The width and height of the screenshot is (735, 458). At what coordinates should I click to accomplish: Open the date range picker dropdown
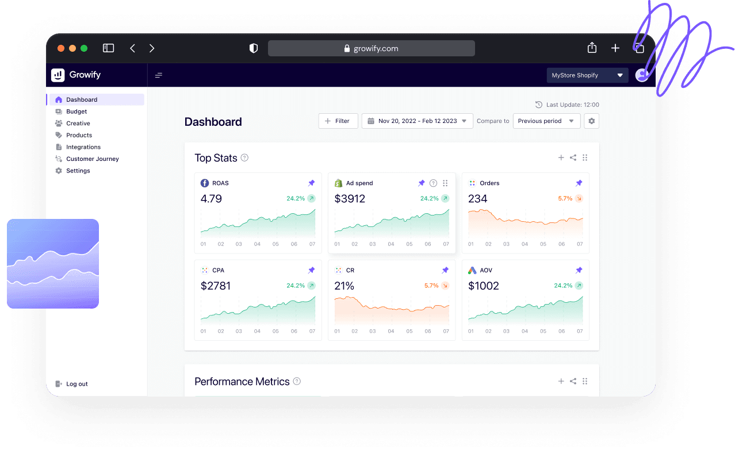(417, 121)
